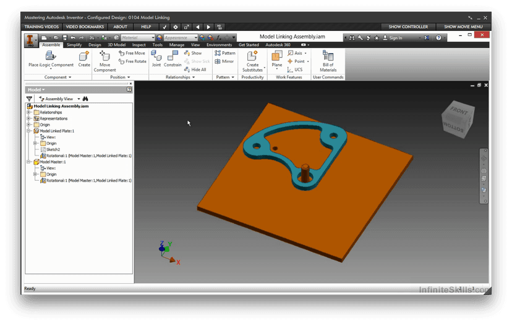
Task: Expand the Representations folder node
Action: coord(28,118)
